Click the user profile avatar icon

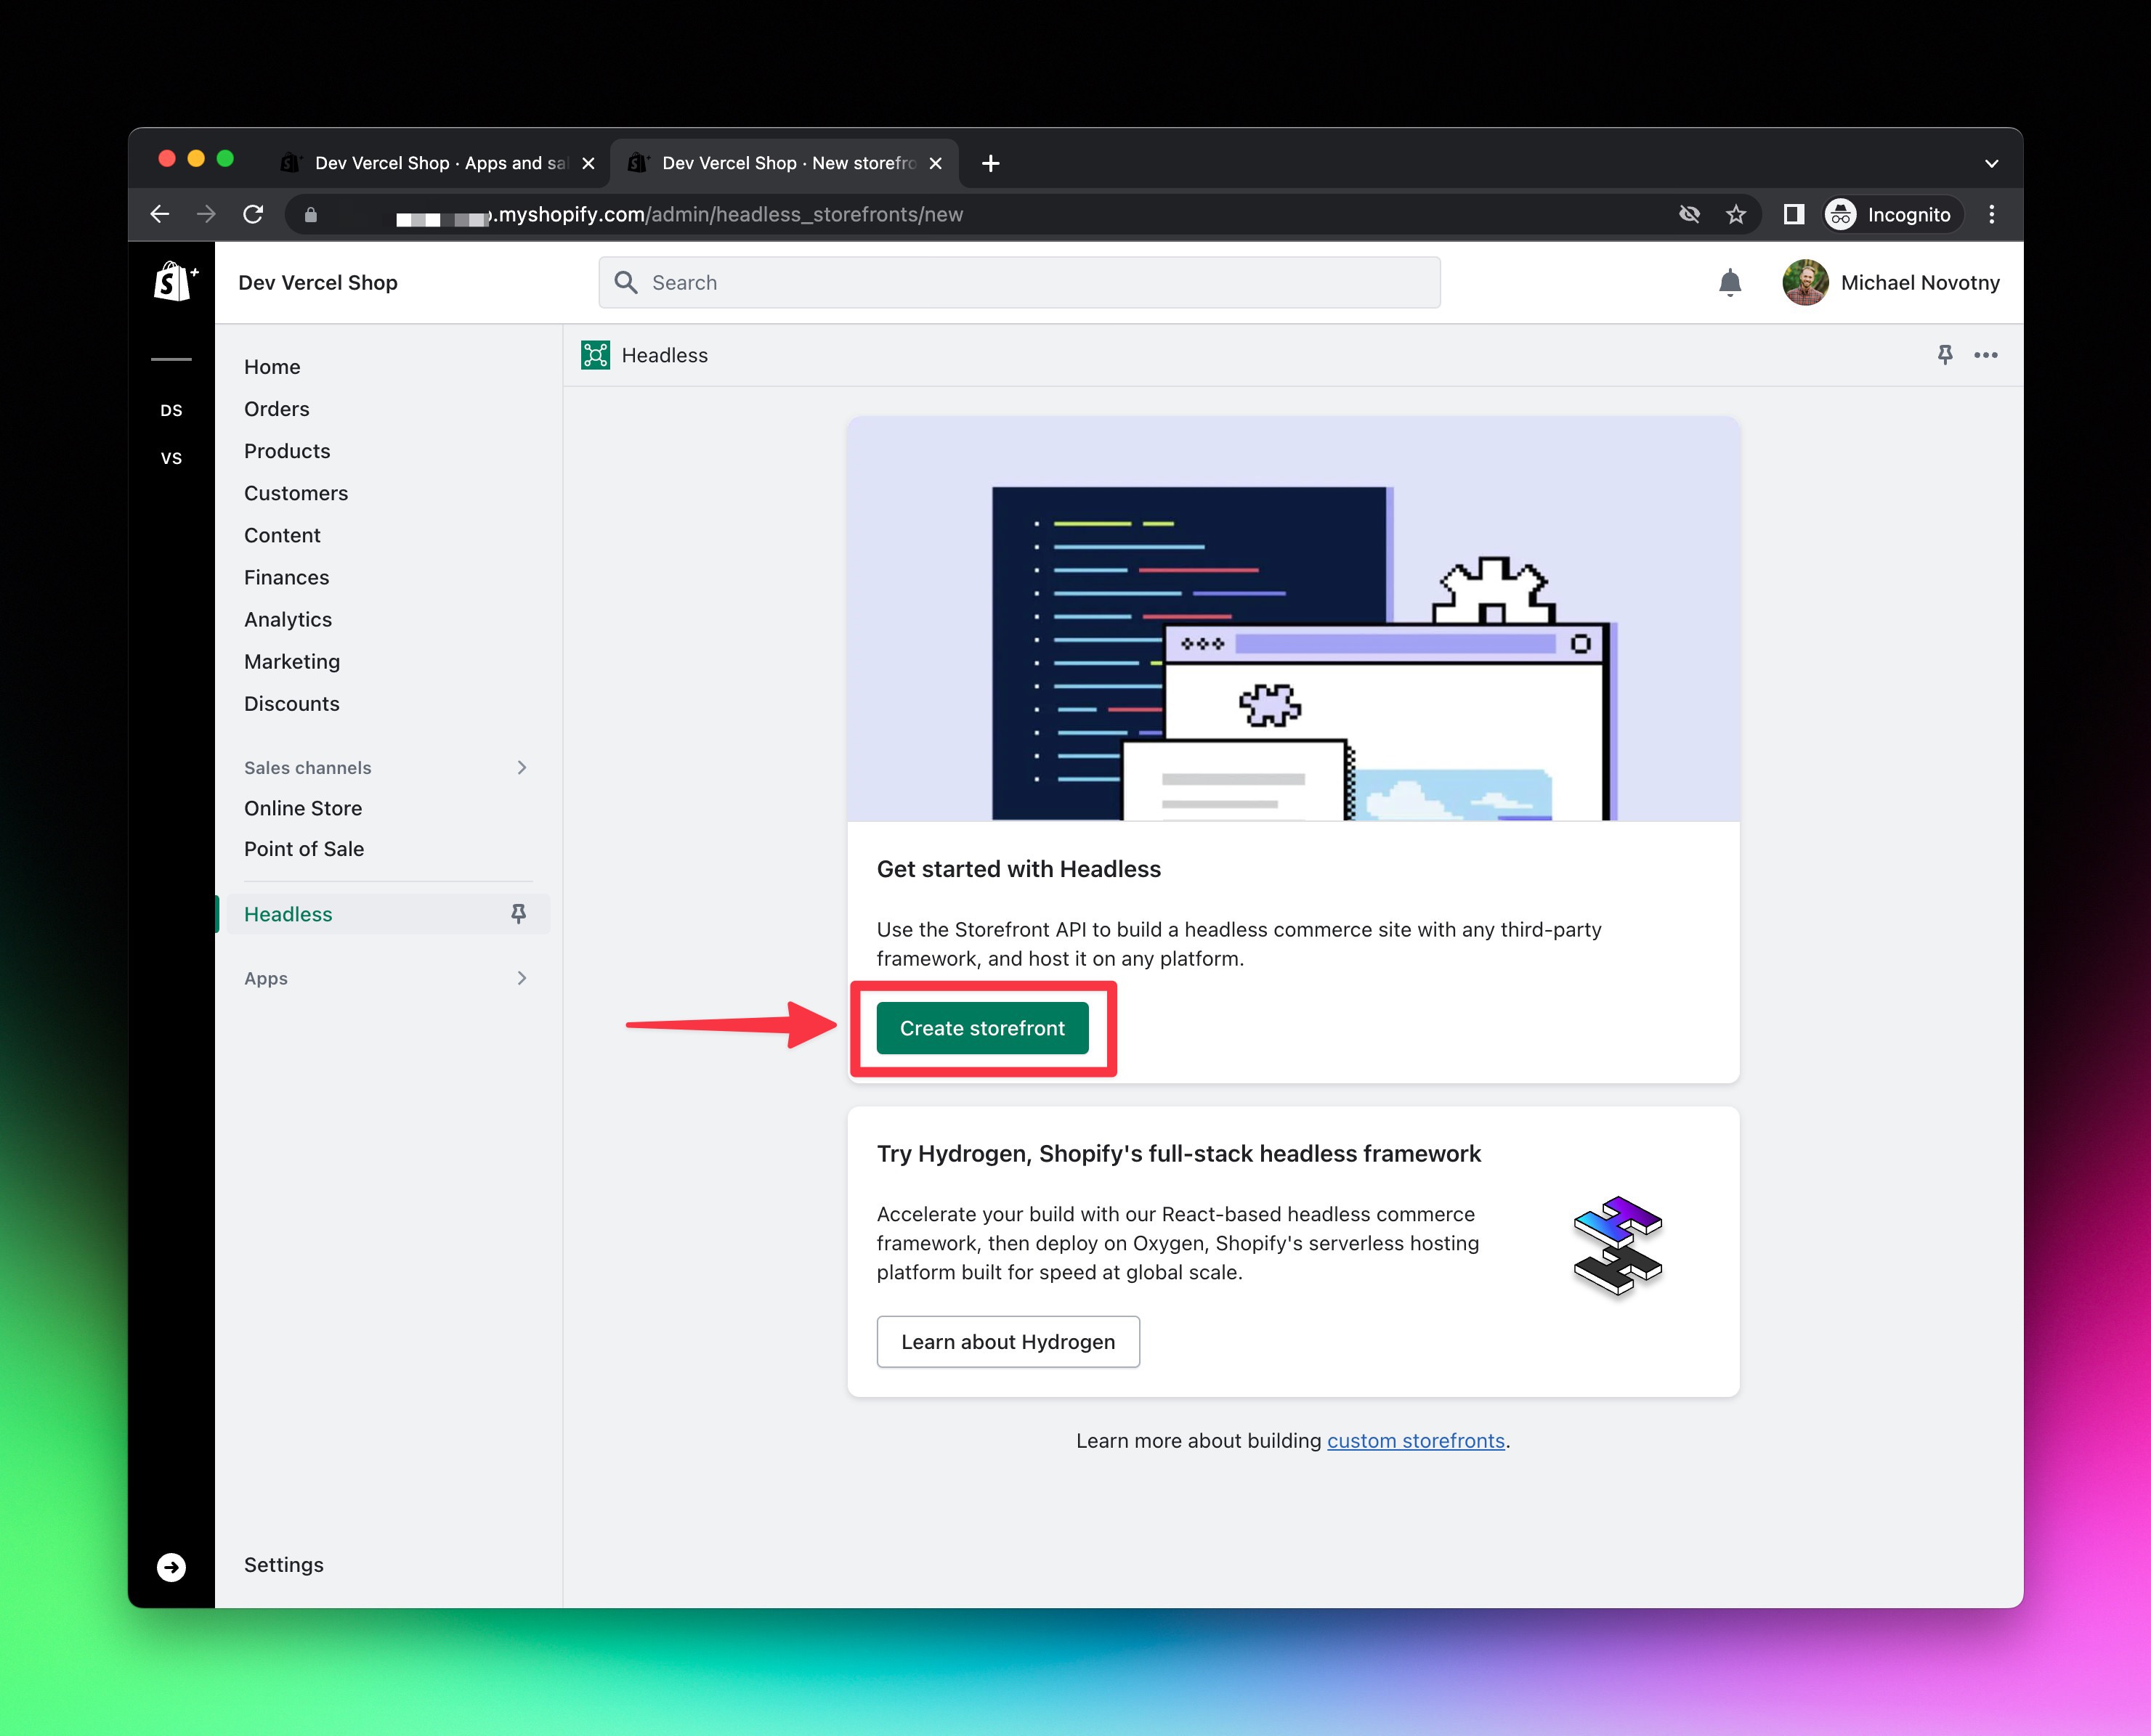1804,282
